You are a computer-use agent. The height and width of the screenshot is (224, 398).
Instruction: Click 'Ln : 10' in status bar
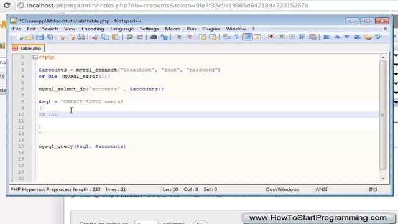tap(170, 189)
